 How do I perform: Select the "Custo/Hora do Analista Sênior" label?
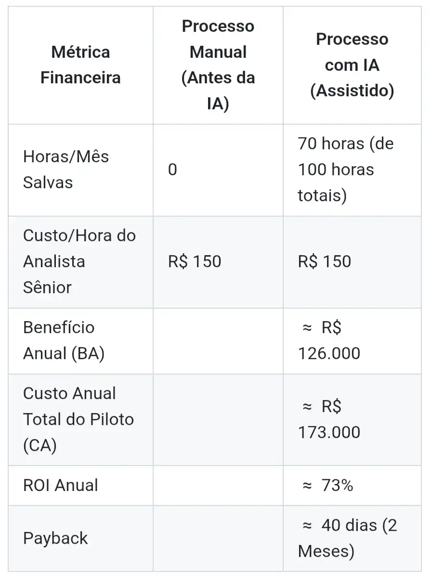(x=79, y=261)
